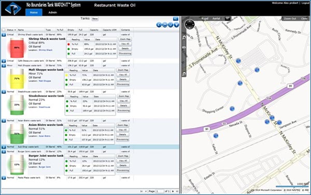Click the Clear button on the map

point(304,19)
